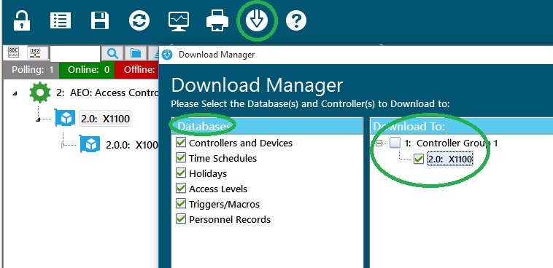
Task: Click the 'Holidays' label text
Action: coord(208,173)
